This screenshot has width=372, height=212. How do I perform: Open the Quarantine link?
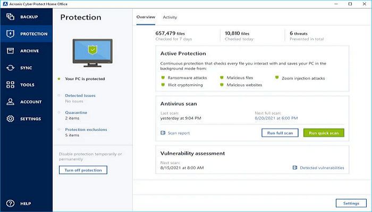pyautogui.click(x=76, y=112)
